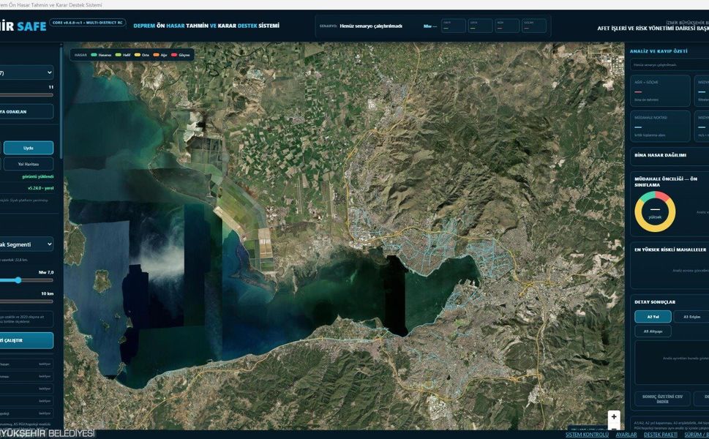Click the MÜDAHALE NOKTASI summary card
Screen dimensions: 709x439
(660, 126)
